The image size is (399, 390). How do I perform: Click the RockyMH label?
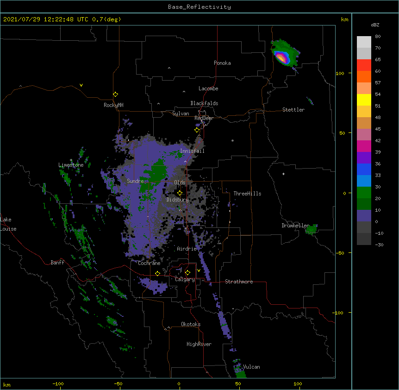point(113,105)
